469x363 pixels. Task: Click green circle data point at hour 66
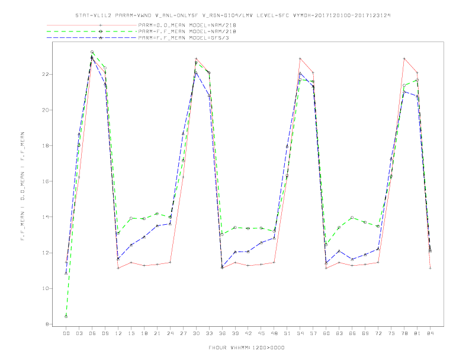click(x=352, y=218)
